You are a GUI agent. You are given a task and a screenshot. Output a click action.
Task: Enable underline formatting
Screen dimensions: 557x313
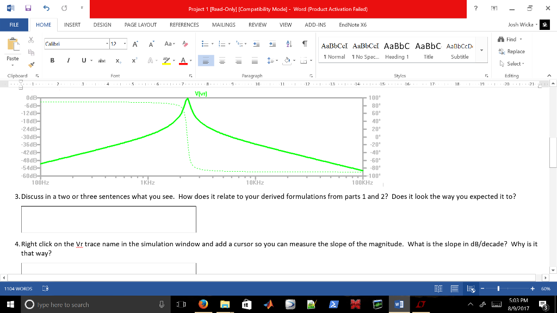tap(83, 60)
